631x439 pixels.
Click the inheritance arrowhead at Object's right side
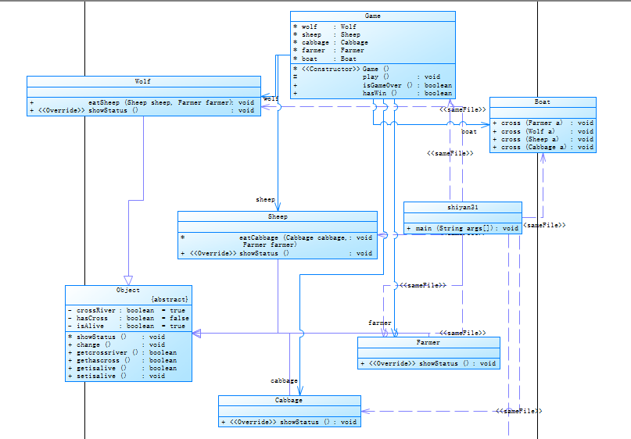pyautogui.click(x=196, y=334)
